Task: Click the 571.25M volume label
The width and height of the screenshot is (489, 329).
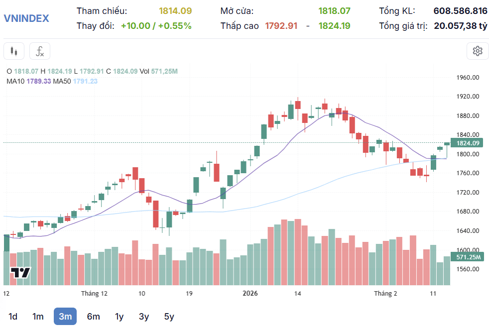Action: coord(468,257)
